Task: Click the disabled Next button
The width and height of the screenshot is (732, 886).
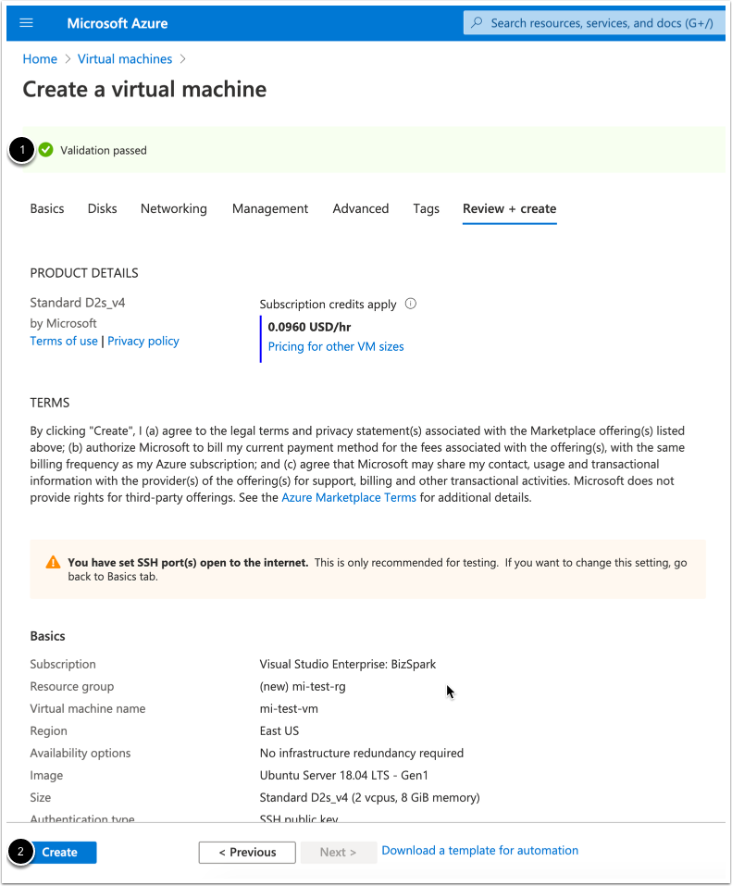Action: click(x=339, y=852)
